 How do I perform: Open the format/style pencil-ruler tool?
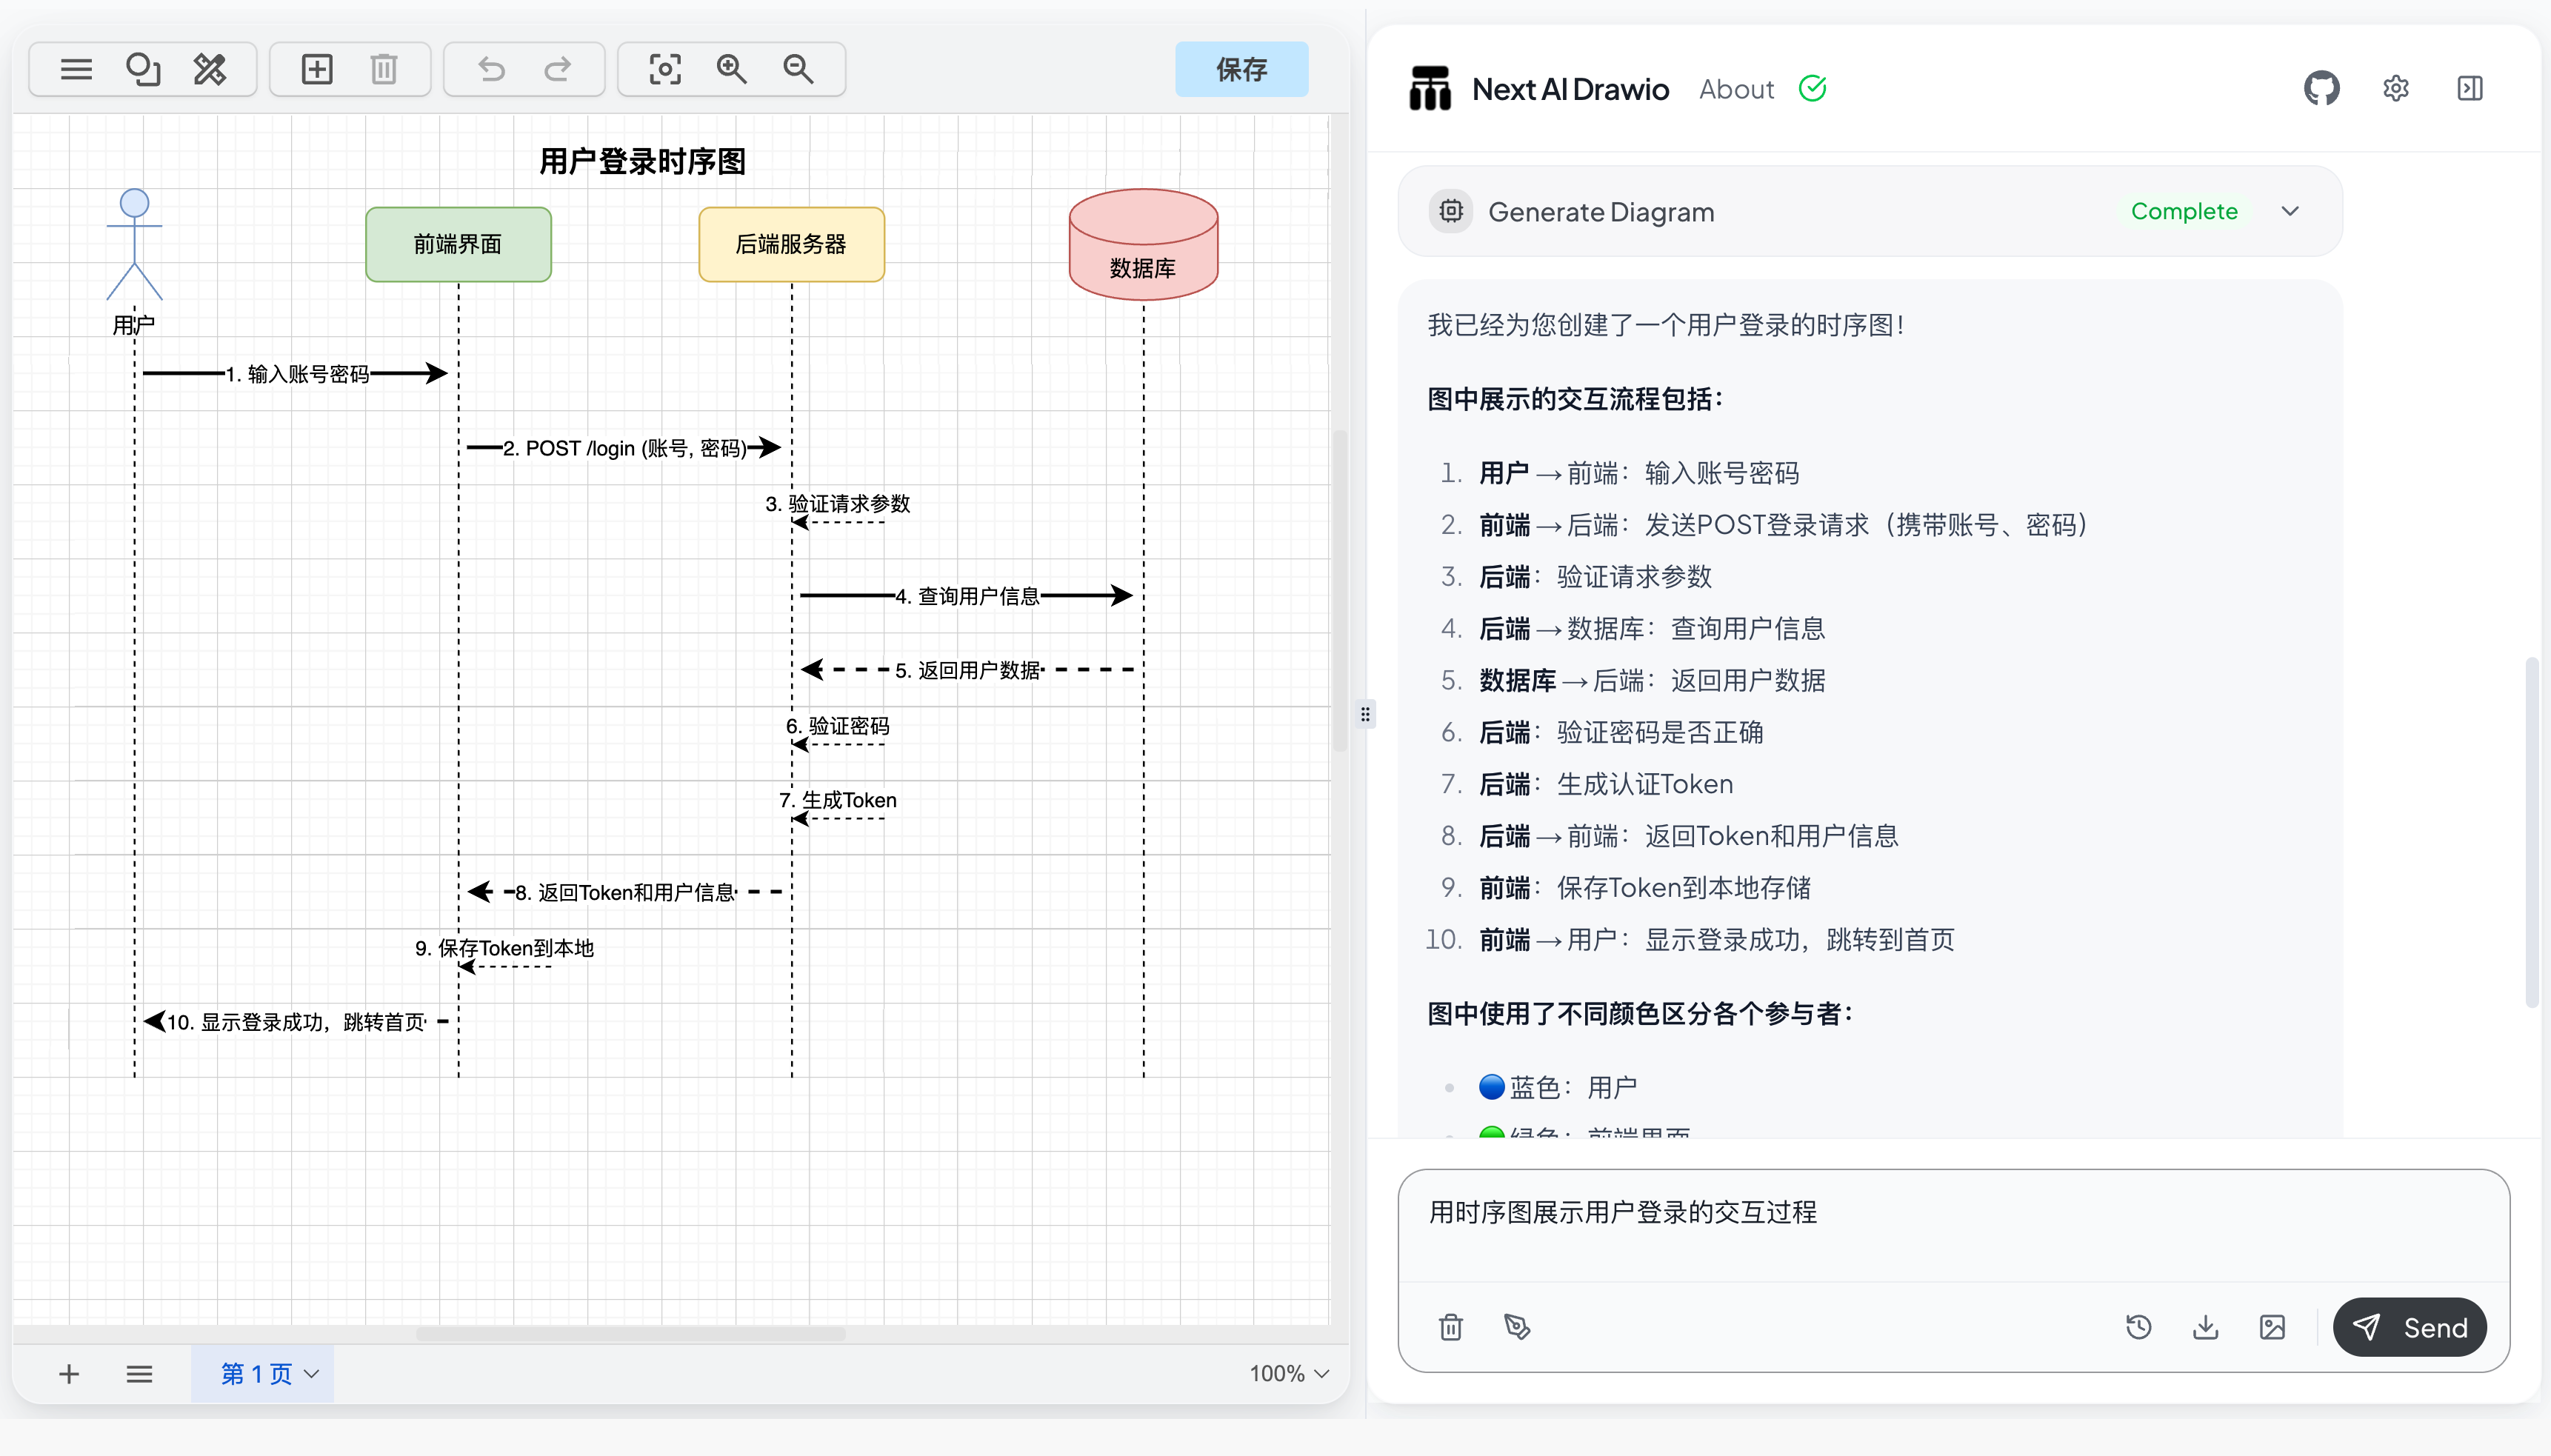210,69
